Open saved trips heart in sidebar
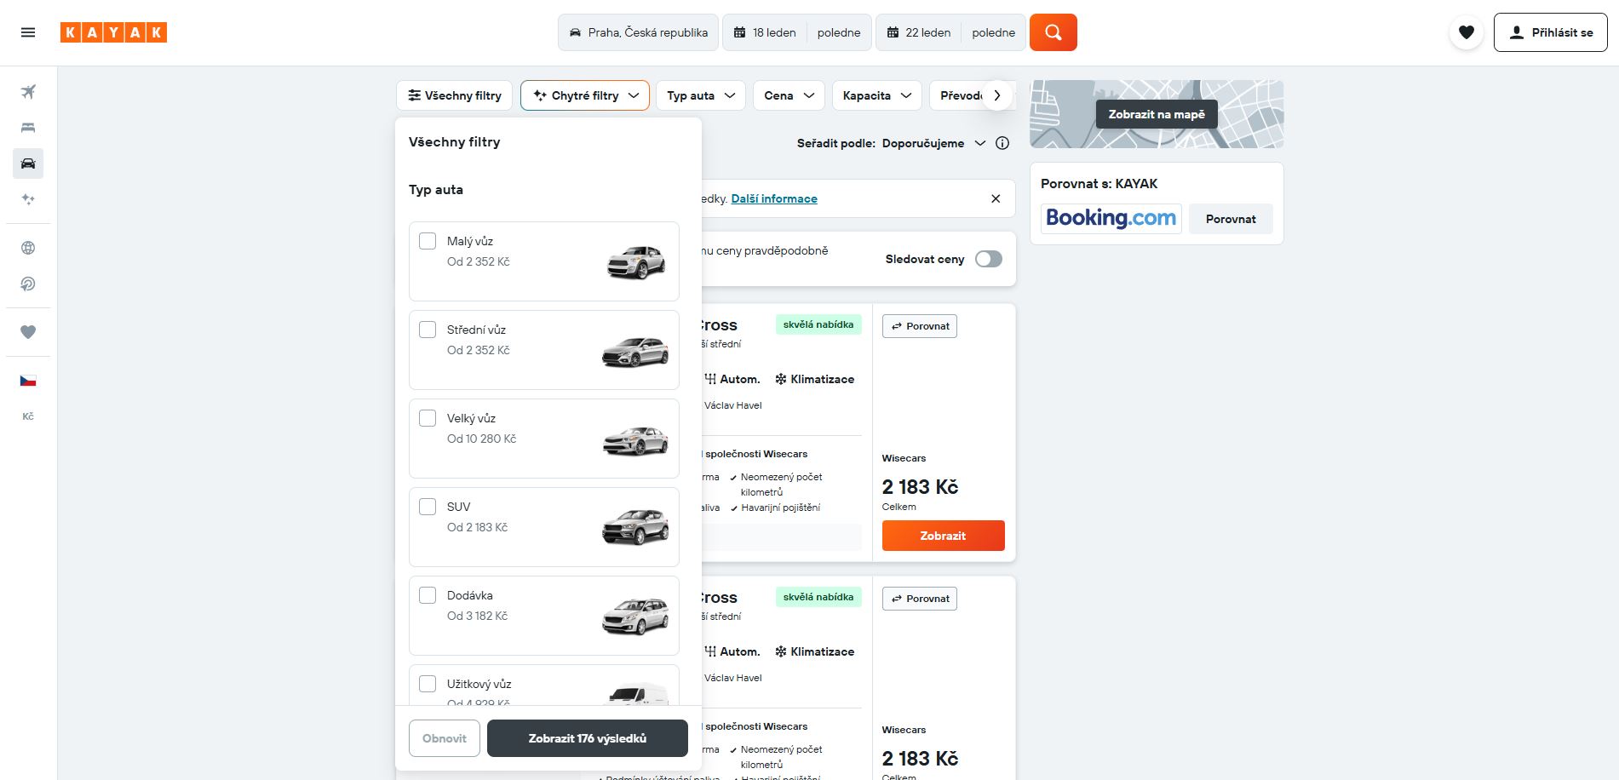Image resolution: width=1619 pixels, height=780 pixels. [x=28, y=332]
